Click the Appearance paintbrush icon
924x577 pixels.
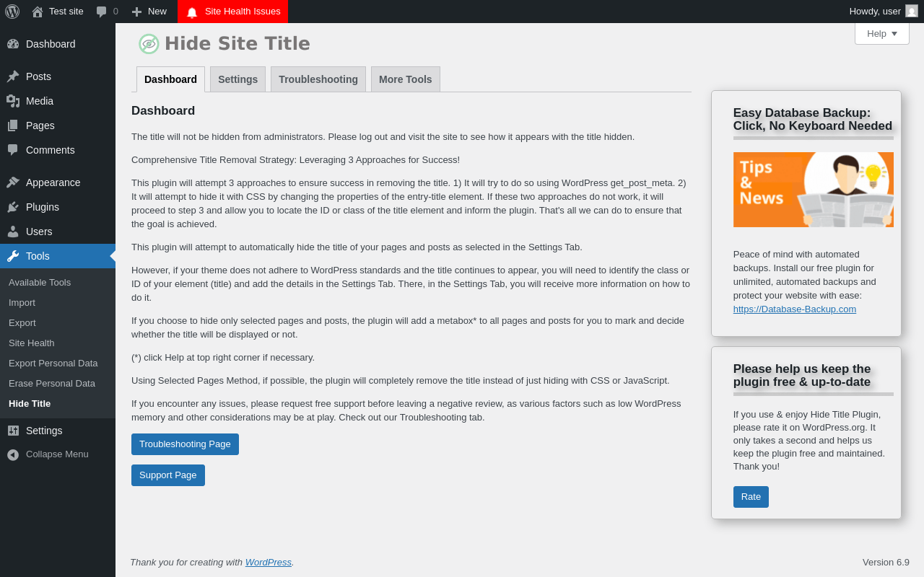point(13,182)
